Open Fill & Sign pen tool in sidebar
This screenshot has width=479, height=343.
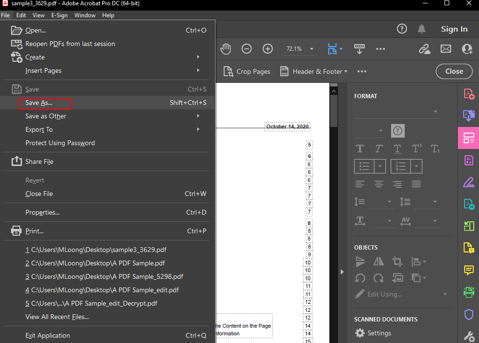(469, 182)
